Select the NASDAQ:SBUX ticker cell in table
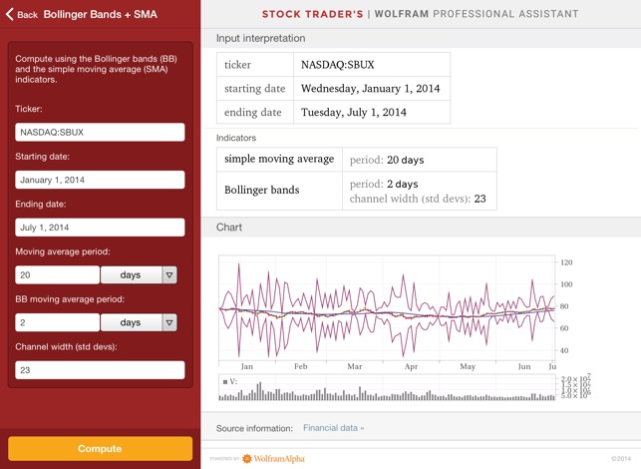Image resolution: width=641 pixels, height=469 pixels. pos(372,64)
